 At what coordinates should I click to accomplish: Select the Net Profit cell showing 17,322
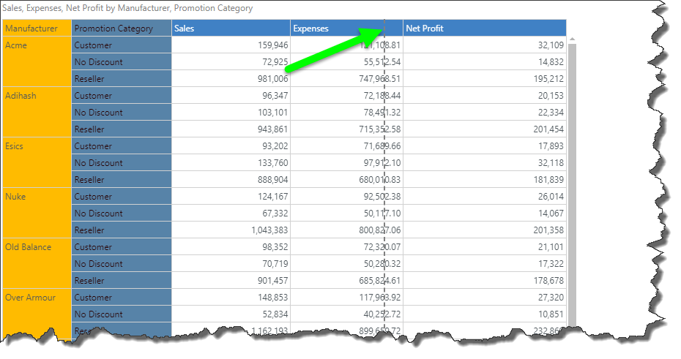tap(484, 264)
